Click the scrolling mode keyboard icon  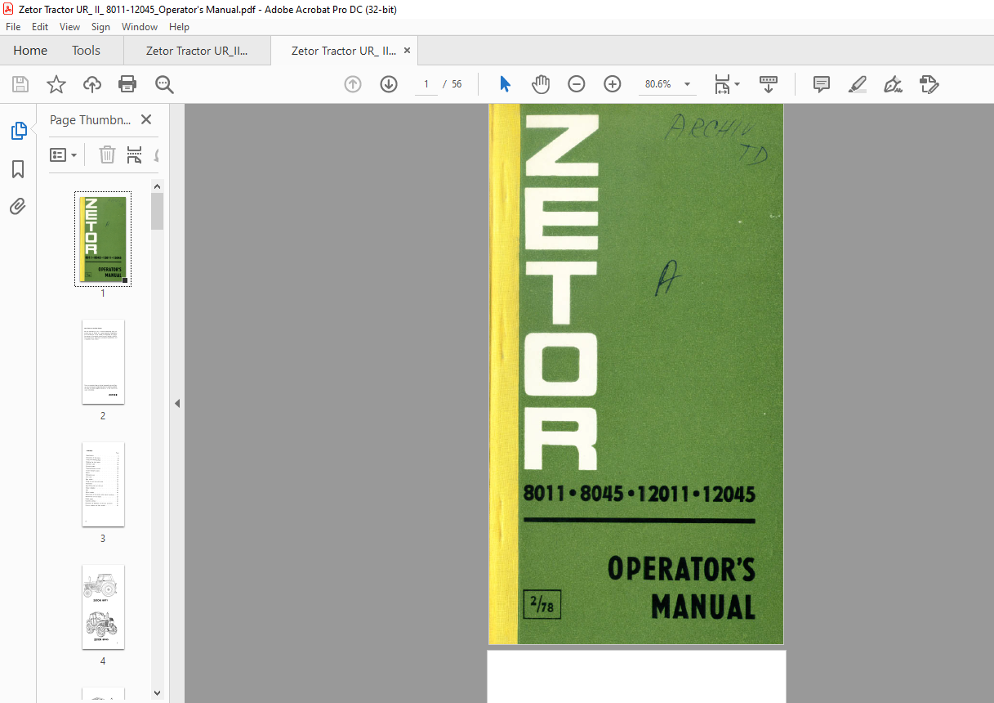(x=768, y=84)
